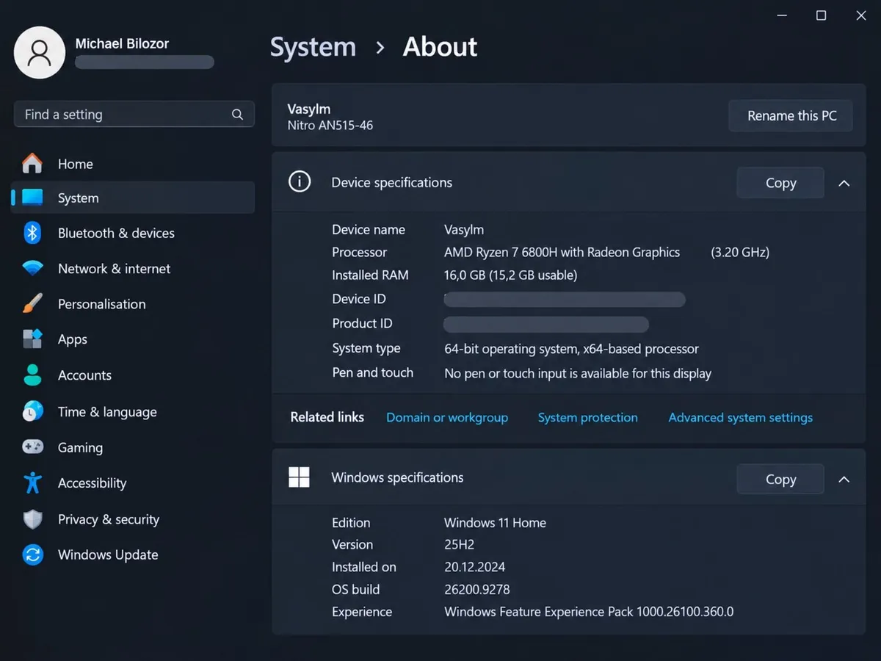Open System protection link

tap(587, 417)
